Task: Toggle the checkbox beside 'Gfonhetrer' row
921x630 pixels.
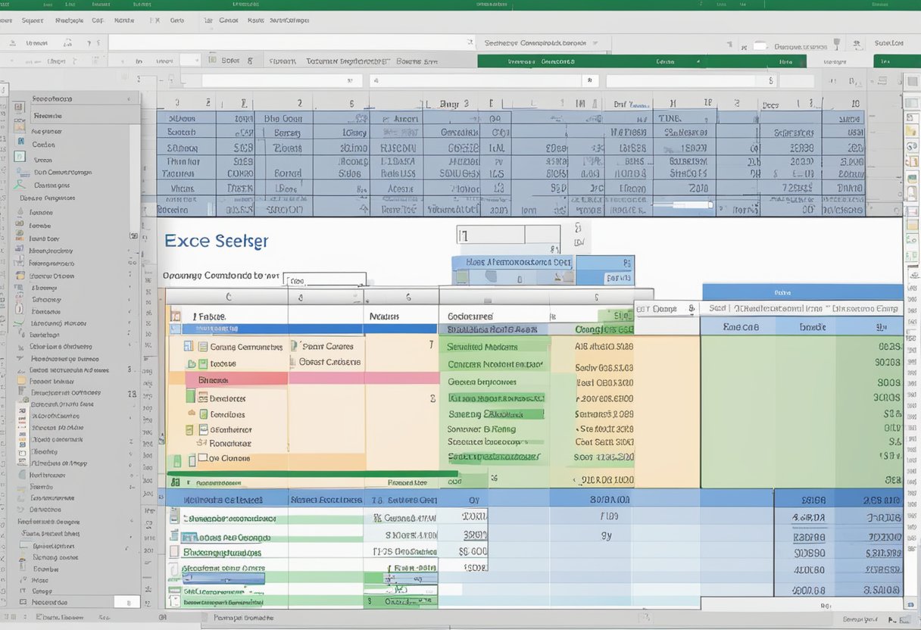Action: (x=202, y=429)
